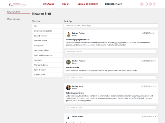Image resolution: width=165 pixels, height=123 pixels.
Task: Open the contacts icon in header
Action: 142,4
